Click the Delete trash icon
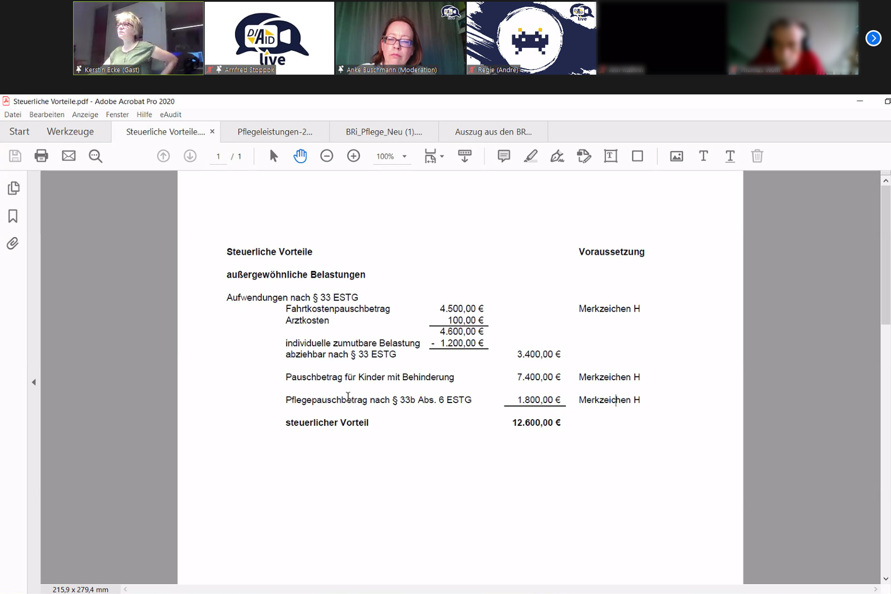This screenshot has width=891, height=594. pyautogui.click(x=757, y=156)
